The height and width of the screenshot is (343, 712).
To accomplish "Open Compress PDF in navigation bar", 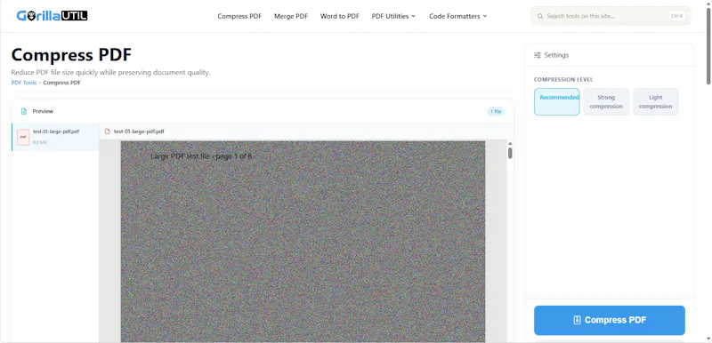I will (239, 16).
